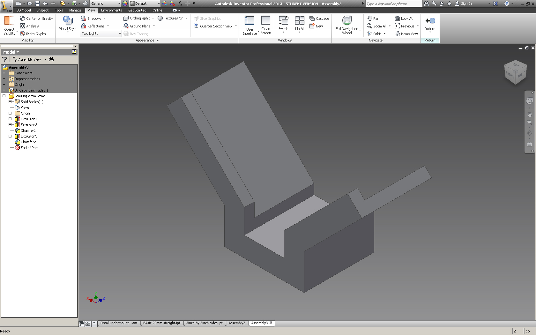Switch to Pistol undermount document tab

pyautogui.click(x=119, y=323)
